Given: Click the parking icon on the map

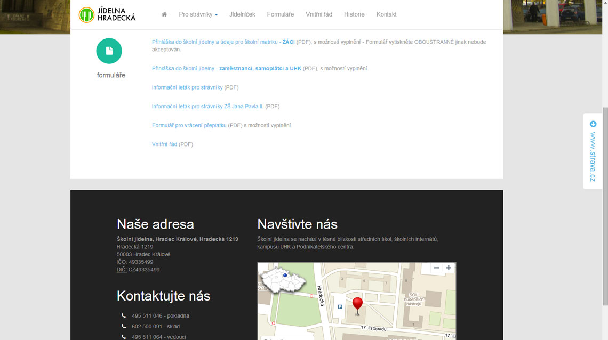Looking at the screenshot, I should [x=340, y=306].
